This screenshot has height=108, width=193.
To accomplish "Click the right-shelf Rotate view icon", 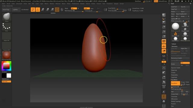I will click(x=164, y=82).
